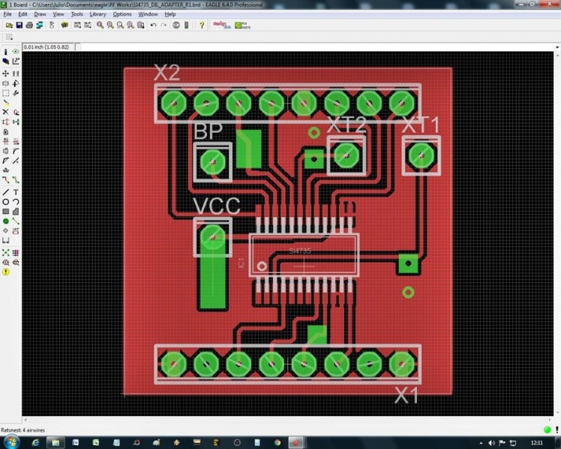The width and height of the screenshot is (561, 449).
Task: Select the Text tool
Action: pos(16,192)
